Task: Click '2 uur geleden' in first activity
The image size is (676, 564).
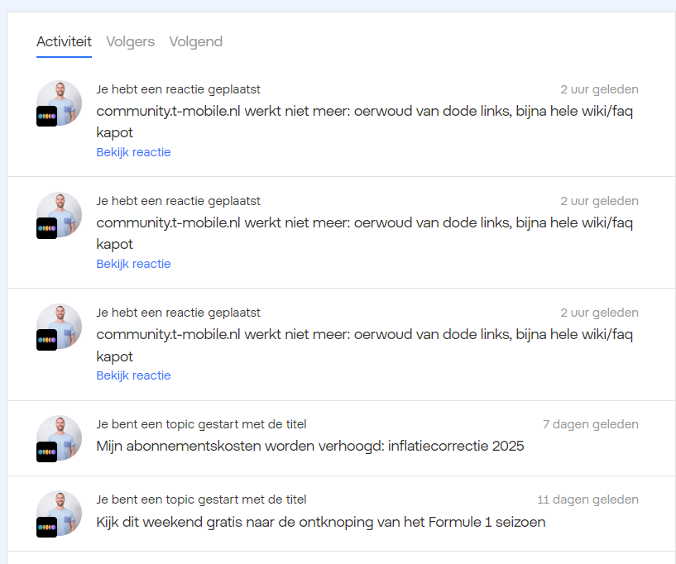Action: pyautogui.click(x=599, y=89)
